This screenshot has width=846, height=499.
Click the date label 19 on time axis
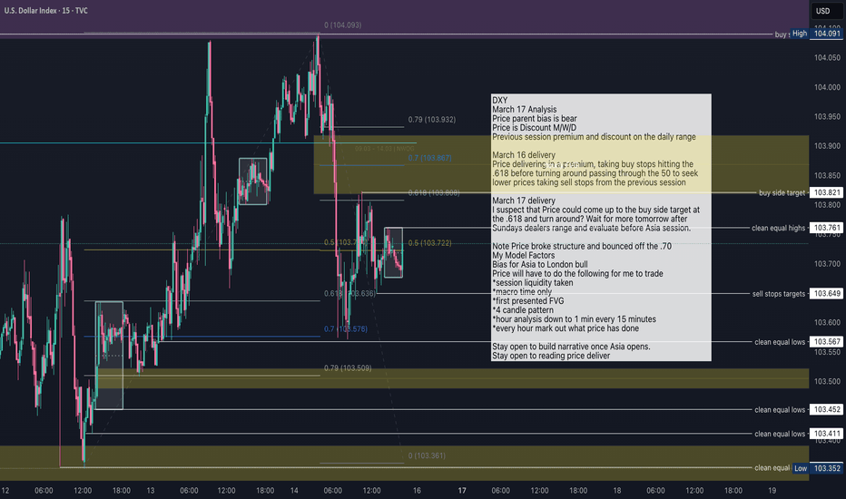click(x=772, y=491)
